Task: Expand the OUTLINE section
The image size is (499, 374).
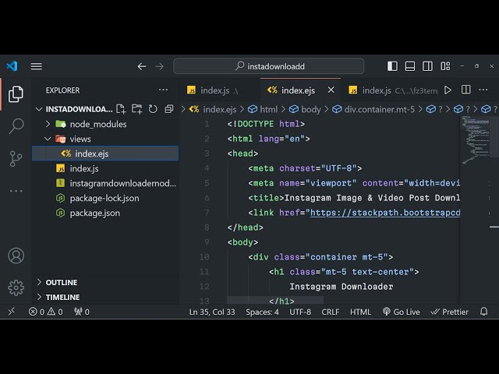Action: [62, 282]
